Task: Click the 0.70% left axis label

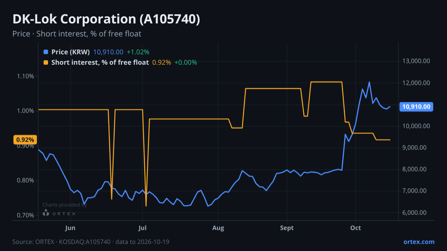Action: point(26,215)
